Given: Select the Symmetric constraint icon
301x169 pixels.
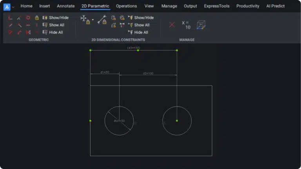Looking at the screenshot, I should pyautogui.click(x=28, y=32).
